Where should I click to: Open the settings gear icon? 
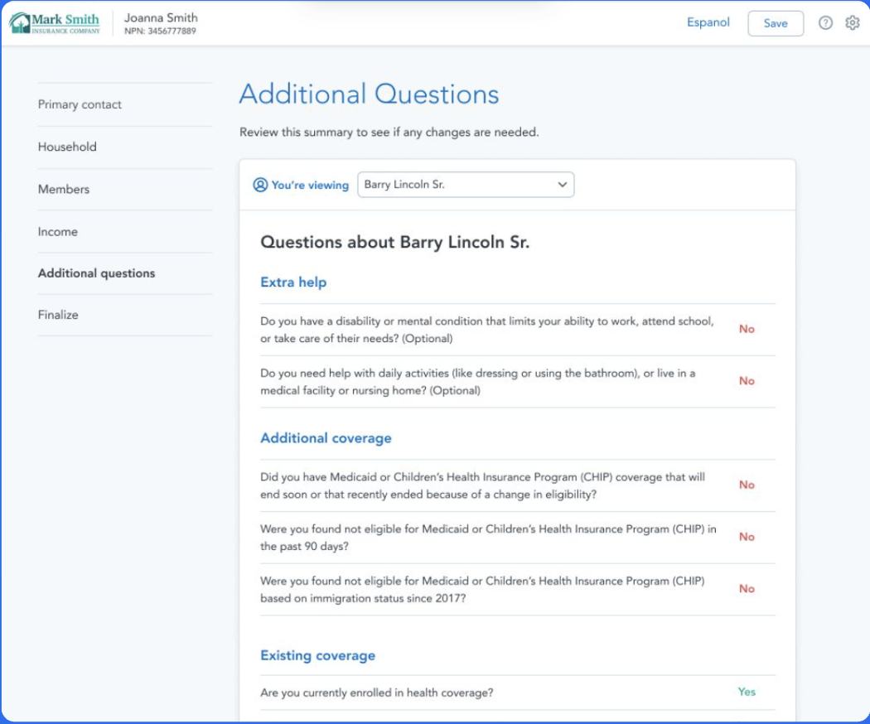pyautogui.click(x=853, y=23)
